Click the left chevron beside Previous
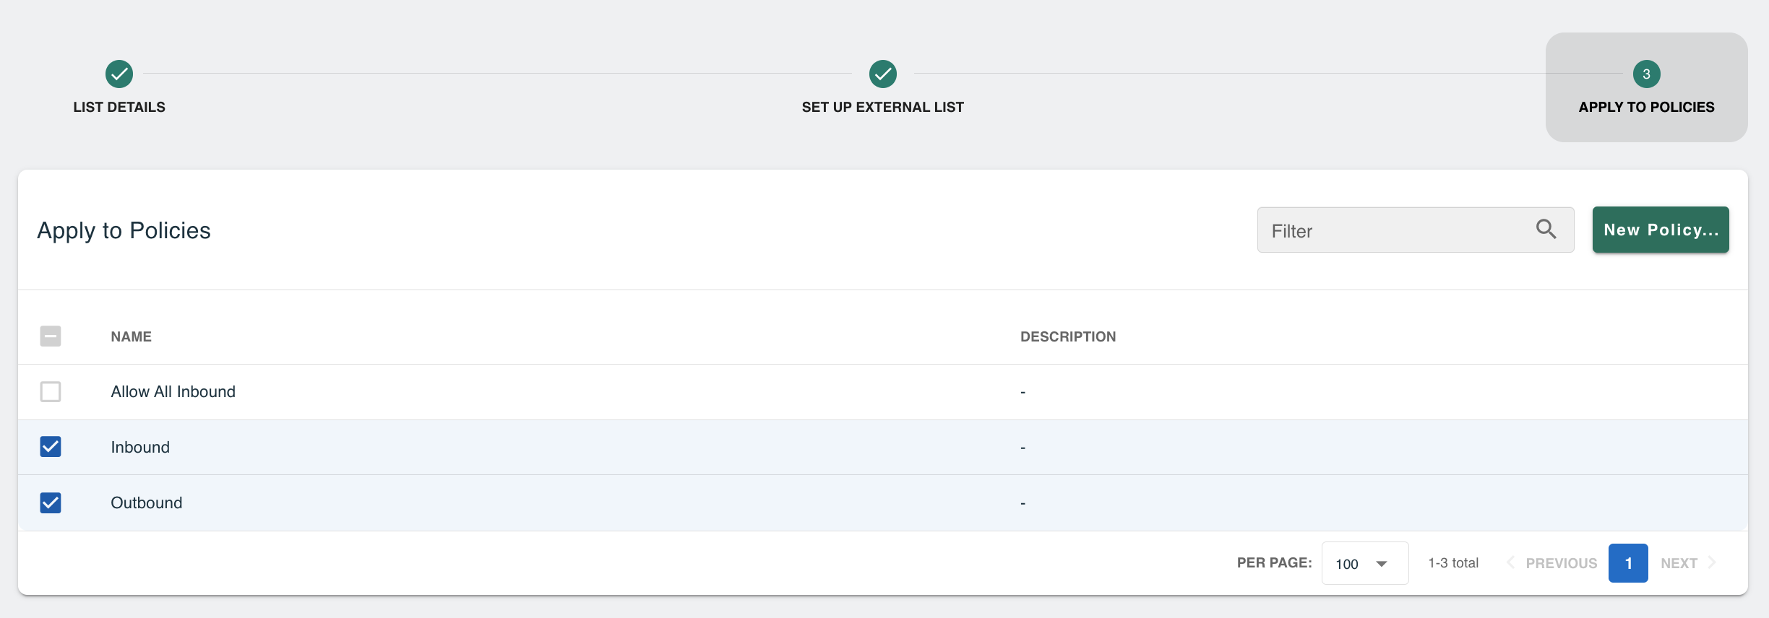 1510,562
